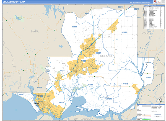This screenshot has height=121, width=166.
Task: Click ZIP code 95620 on map
Action: tap(124, 33)
